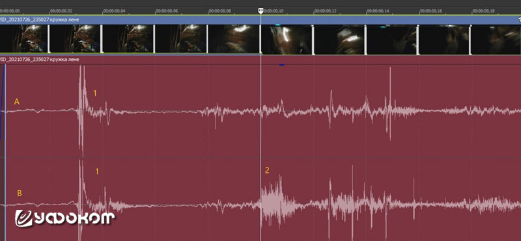Click the playhead marker on the ruler
Viewport: 521px width, 241px height.
(x=261, y=10)
